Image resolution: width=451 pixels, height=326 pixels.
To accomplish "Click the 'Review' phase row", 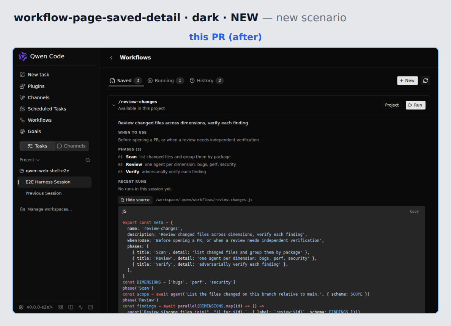I will coord(177,165).
